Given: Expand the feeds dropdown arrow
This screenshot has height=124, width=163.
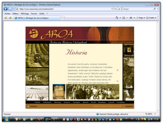Looking at the screenshot, I should coord(127,18).
